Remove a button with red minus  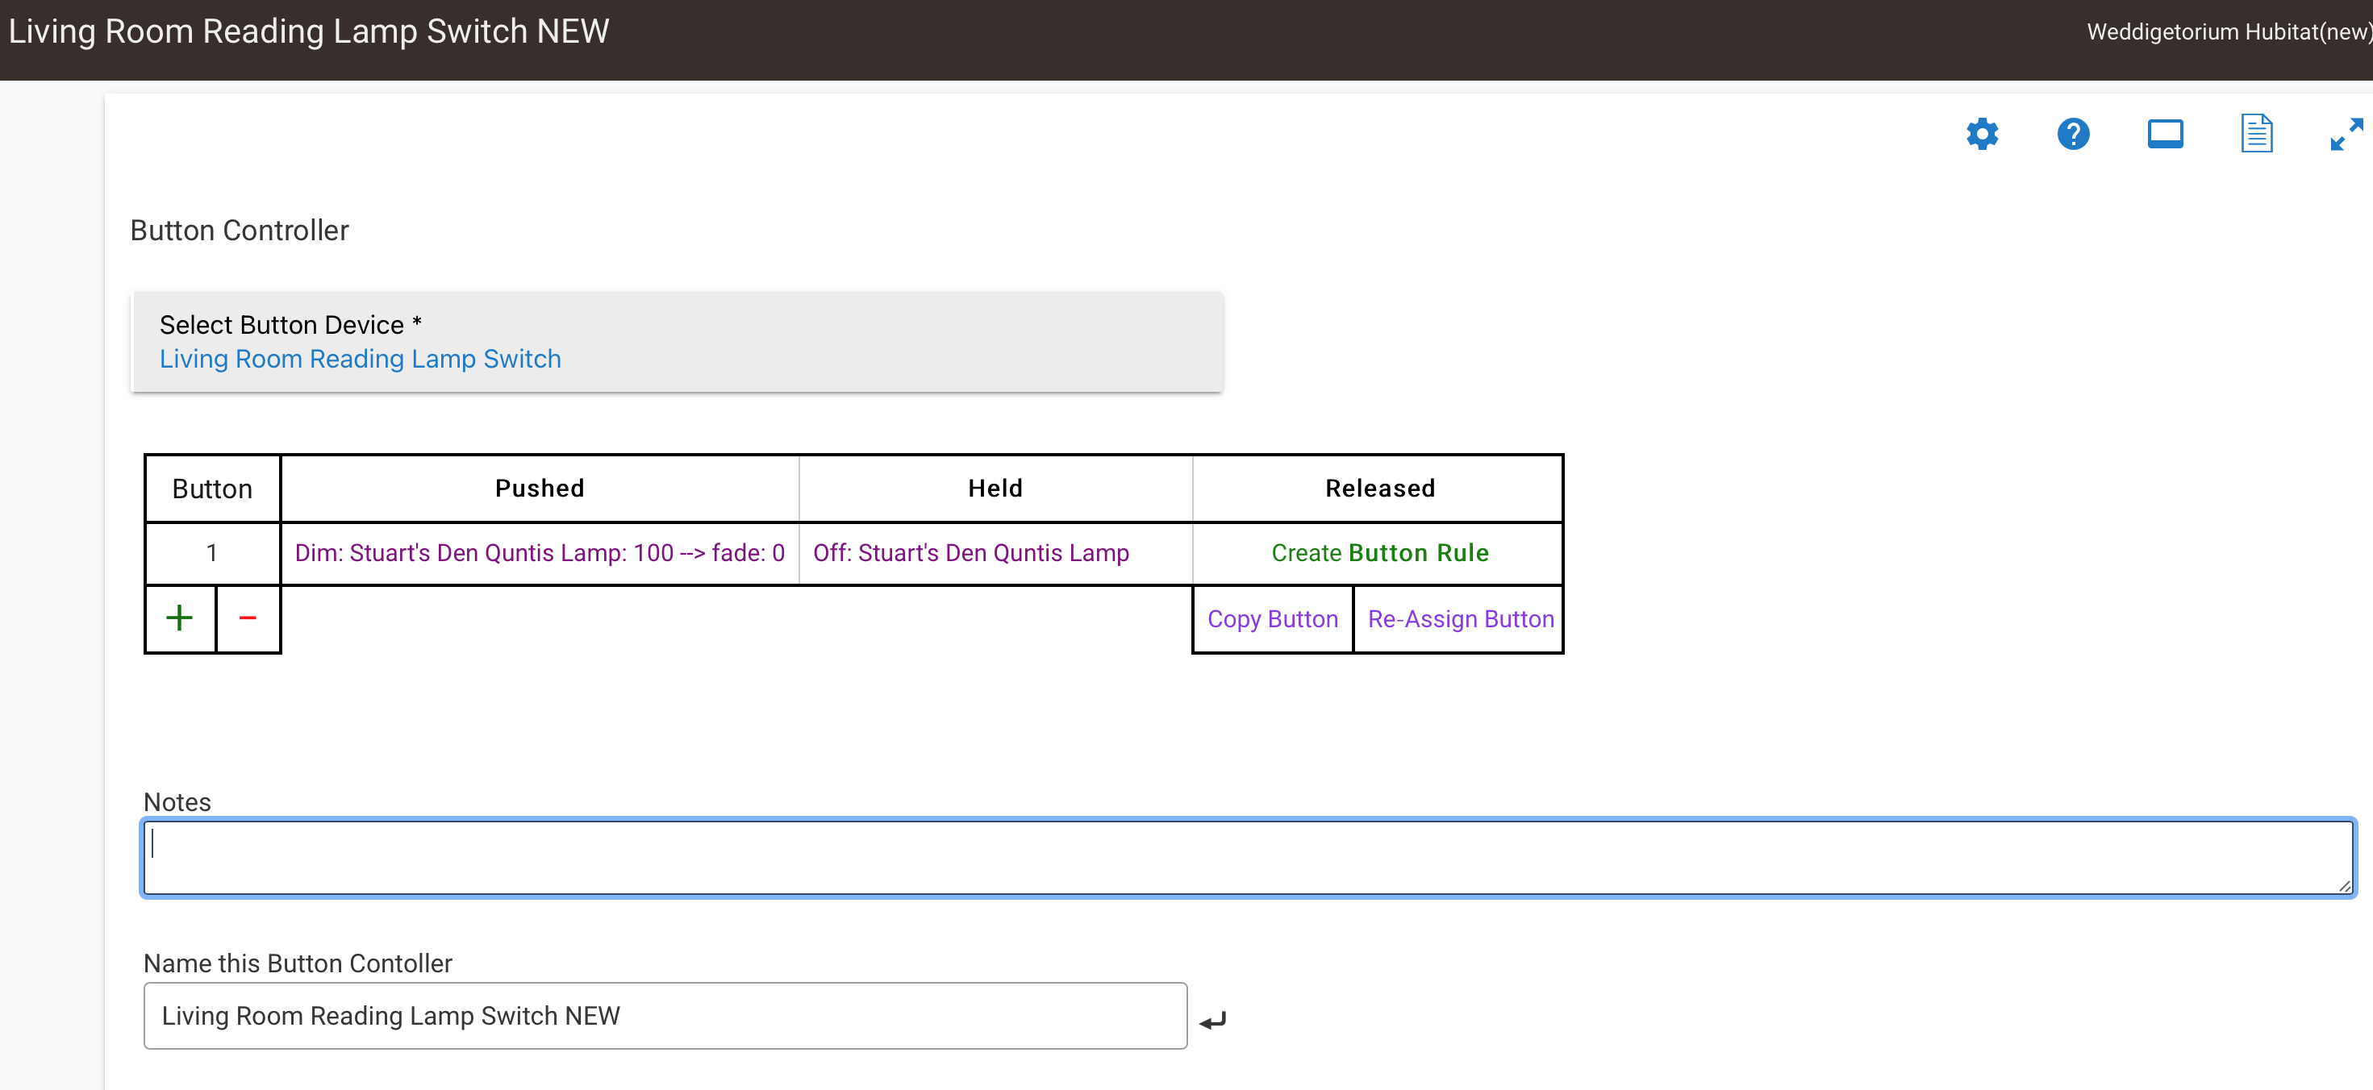coord(247,618)
